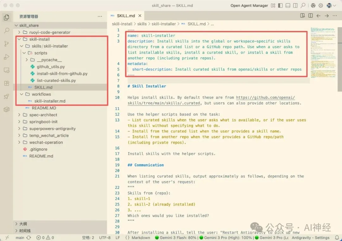Image resolution: width=342 pixels, height=241 pixels.
Task: Click the Open Agent Manager button
Action: point(249,5)
